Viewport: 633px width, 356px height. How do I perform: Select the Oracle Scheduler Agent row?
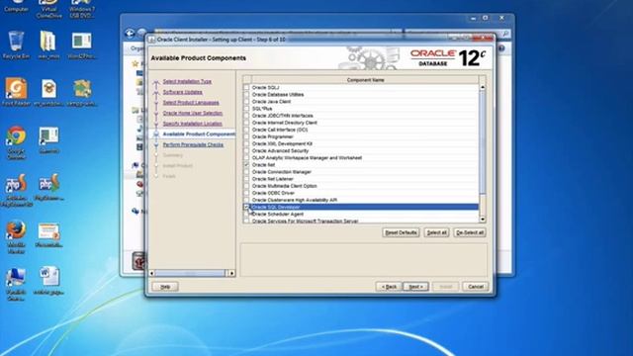click(361, 214)
